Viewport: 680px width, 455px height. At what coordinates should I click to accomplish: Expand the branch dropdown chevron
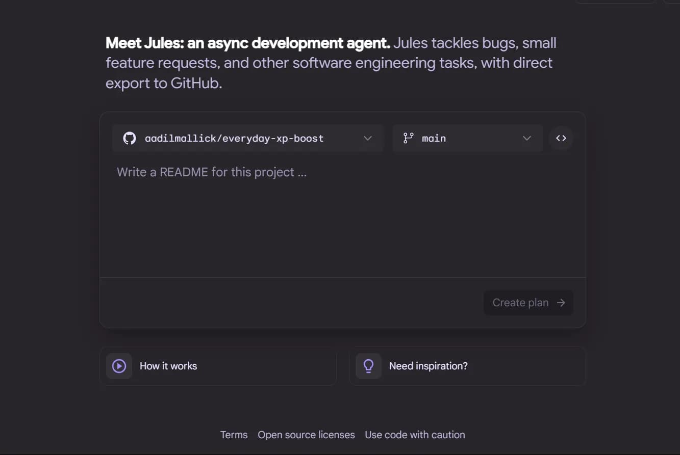pos(527,138)
